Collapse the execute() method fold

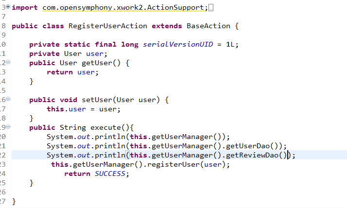[8, 126]
